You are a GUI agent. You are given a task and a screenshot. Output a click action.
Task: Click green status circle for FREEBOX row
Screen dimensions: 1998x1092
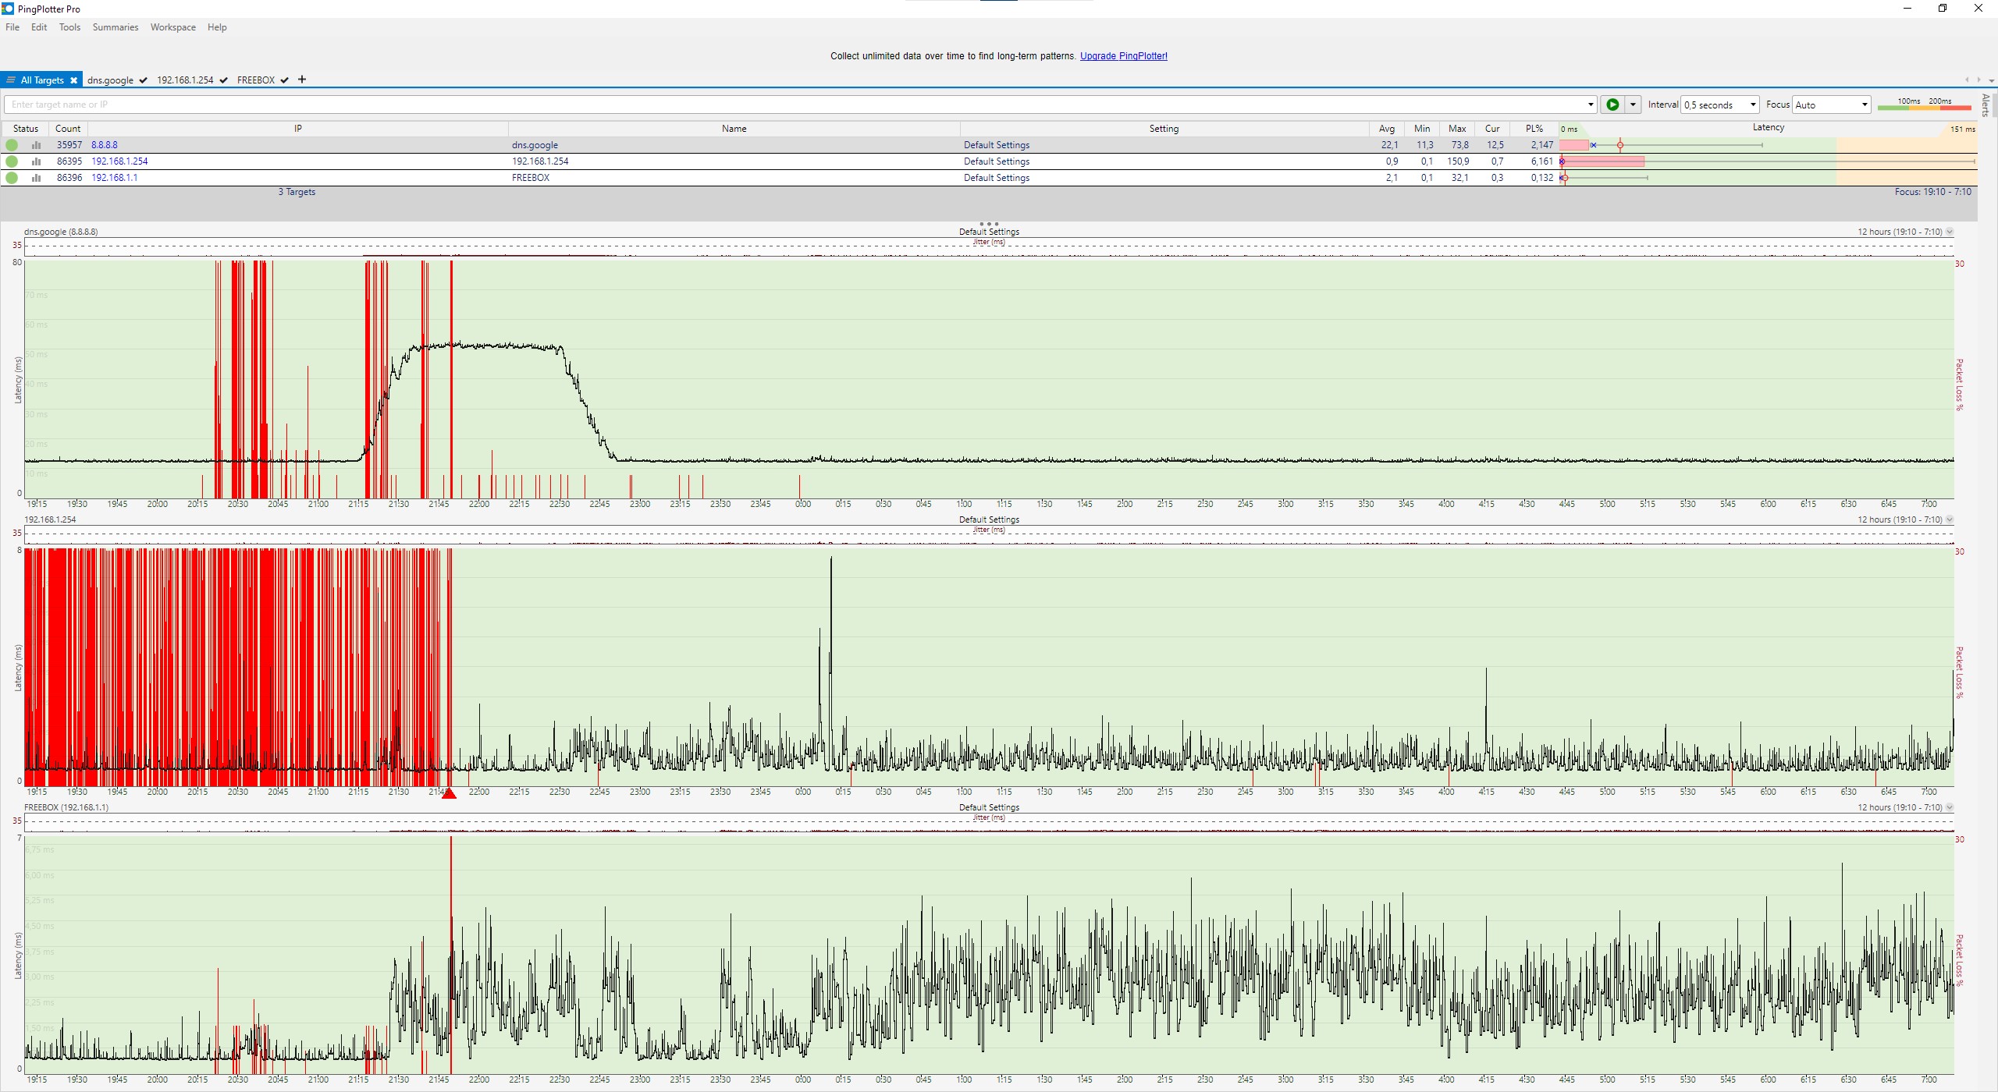[12, 178]
